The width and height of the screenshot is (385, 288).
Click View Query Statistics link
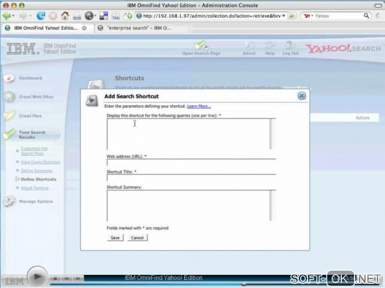(x=40, y=162)
